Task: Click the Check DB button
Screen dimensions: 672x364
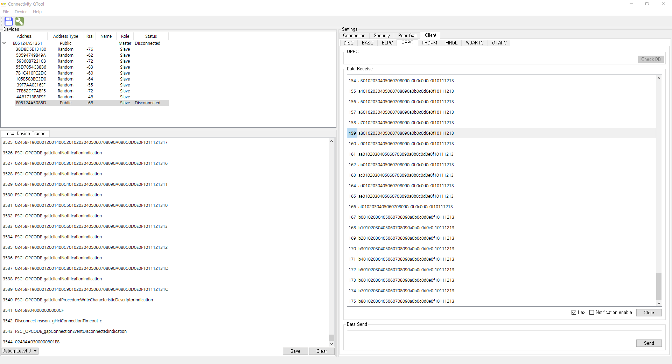Action: point(650,59)
